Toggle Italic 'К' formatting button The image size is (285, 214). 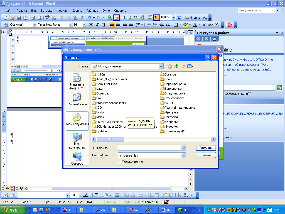tap(97, 25)
